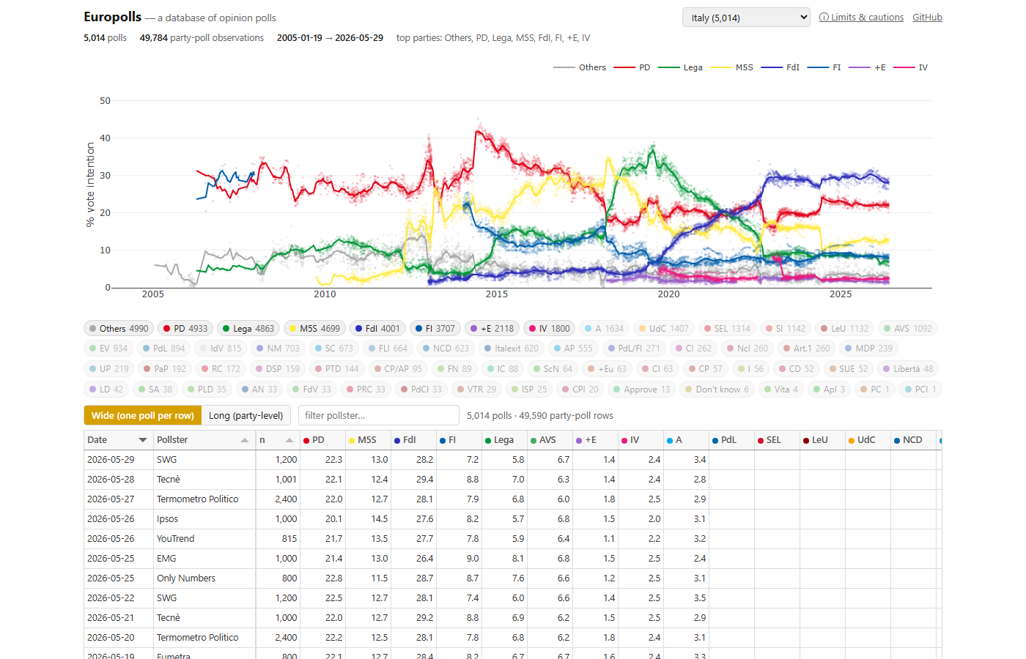Enable the PdL 894 party chip
Viewport: 1026px width, 659px height.
(163, 349)
